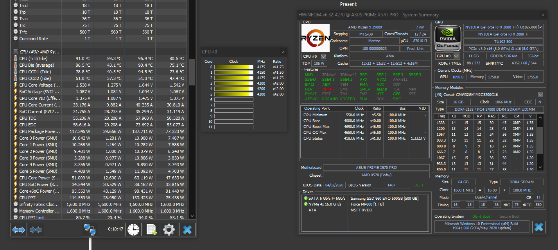
Task: Click clock icon beside Infinity Fabric Clock
Action: pyautogui.click(x=16, y=204)
